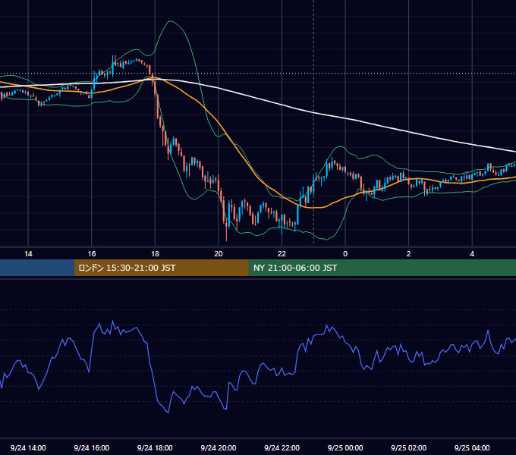Click the "9/24 18:00" indicator axis label

coord(155,447)
